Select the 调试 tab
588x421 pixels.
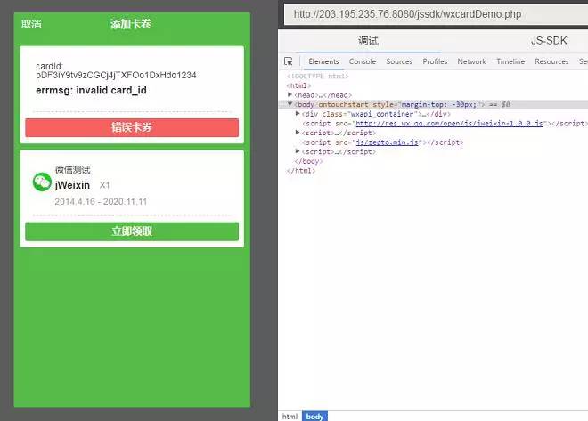(x=368, y=40)
